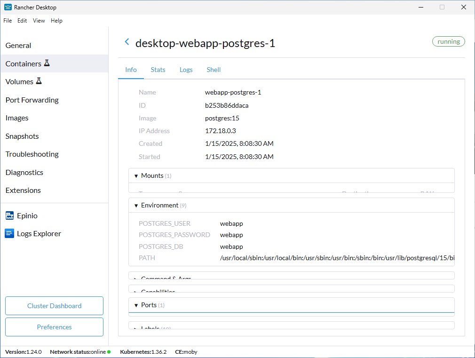The image size is (475, 358).
Task: Click the green network status dot
Action: click(x=109, y=352)
